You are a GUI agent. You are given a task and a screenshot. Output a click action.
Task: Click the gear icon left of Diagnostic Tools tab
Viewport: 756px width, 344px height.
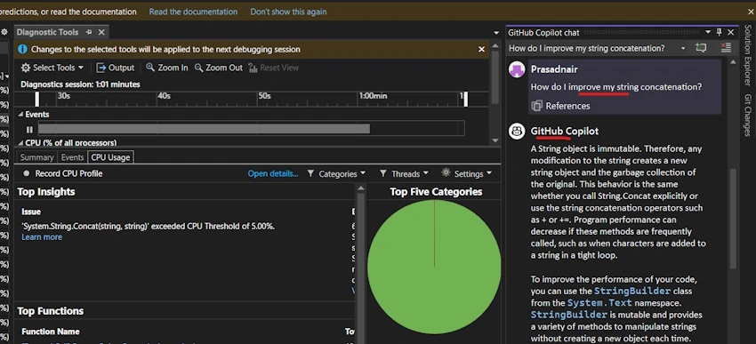tap(4, 32)
